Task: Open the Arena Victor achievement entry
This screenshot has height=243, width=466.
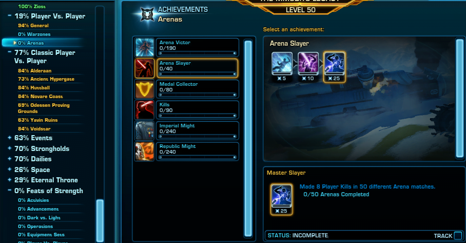Action: (198, 47)
